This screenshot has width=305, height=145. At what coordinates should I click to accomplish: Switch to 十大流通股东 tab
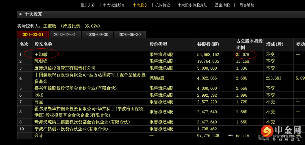[x=114, y=5]
